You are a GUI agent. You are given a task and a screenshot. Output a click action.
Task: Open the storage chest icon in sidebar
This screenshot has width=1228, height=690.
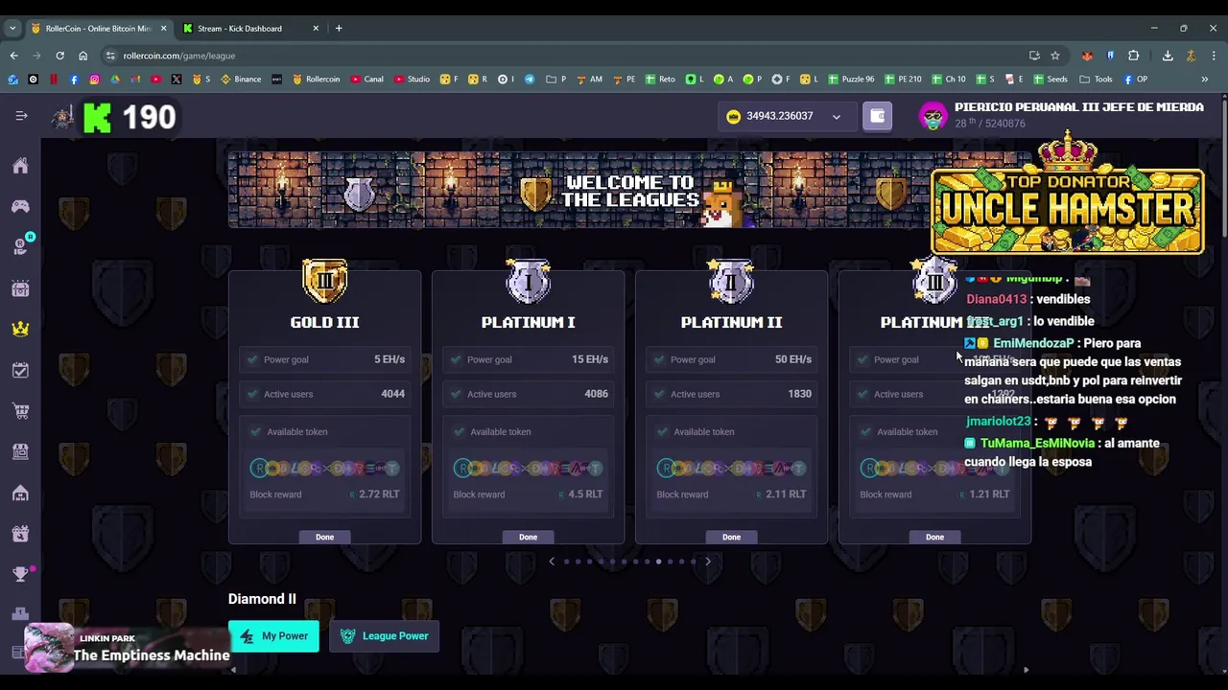20,288
